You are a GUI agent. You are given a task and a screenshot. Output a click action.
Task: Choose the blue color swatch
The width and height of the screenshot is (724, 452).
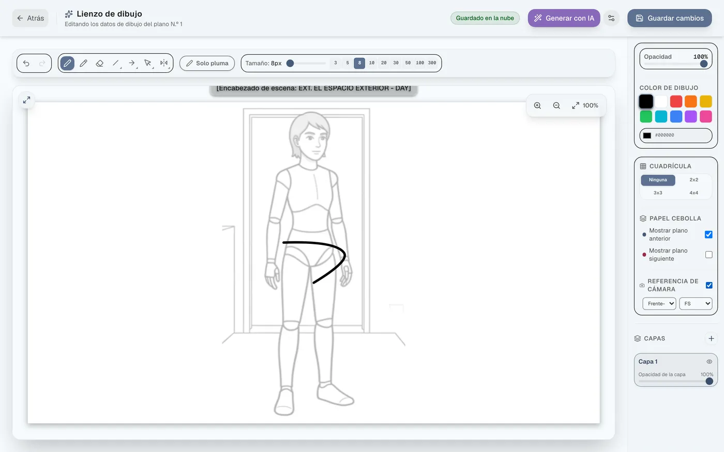pyautogui.click(x=676, y=116)
